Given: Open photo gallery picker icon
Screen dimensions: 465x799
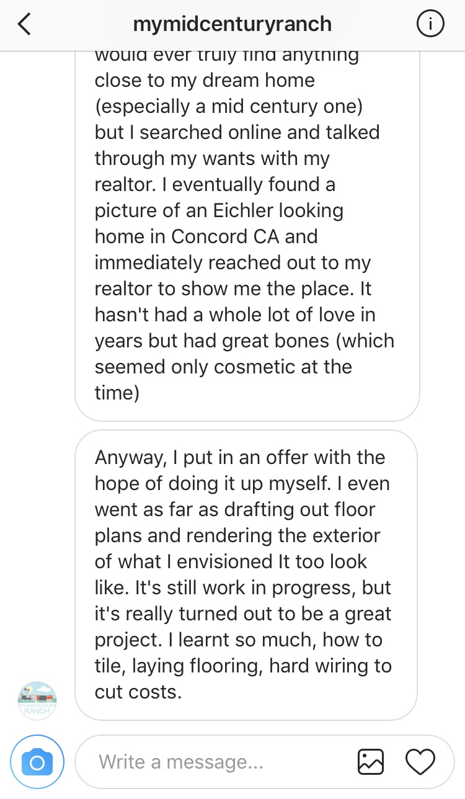Looking at the screenshot, I should point(370,761).
